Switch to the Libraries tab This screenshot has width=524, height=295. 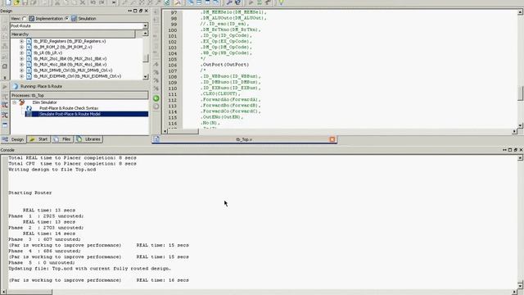point(88,139)
